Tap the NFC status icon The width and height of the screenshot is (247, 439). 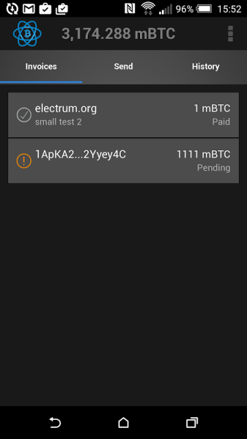[x=130, y=9]
